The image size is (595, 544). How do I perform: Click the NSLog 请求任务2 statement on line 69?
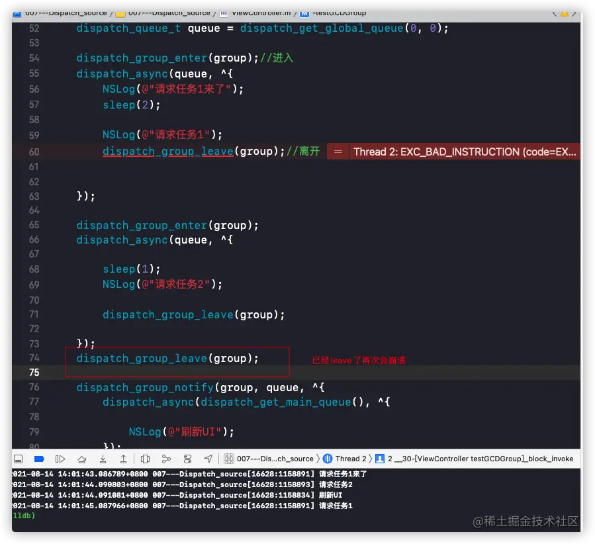click(162, 284)
